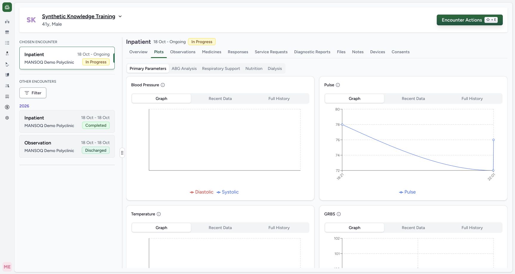Open the facility building sidebar icon
This screenshot has width=515, height=274.
click(7, 21)
